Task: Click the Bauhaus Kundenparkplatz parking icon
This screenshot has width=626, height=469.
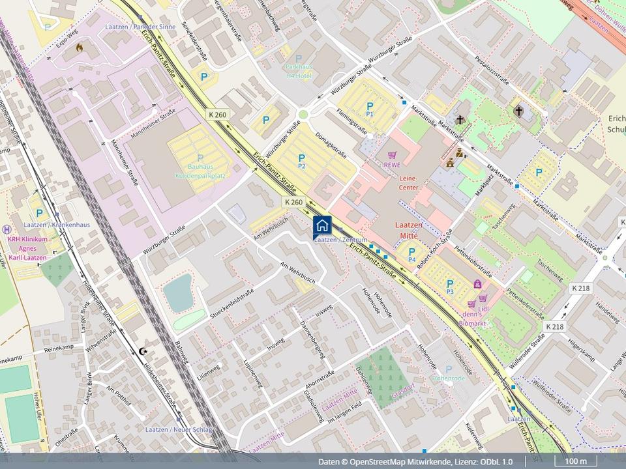Action: coord(200,158)
